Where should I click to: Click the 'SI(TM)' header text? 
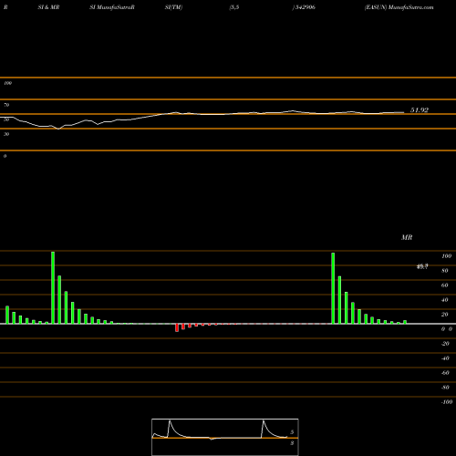173,7
